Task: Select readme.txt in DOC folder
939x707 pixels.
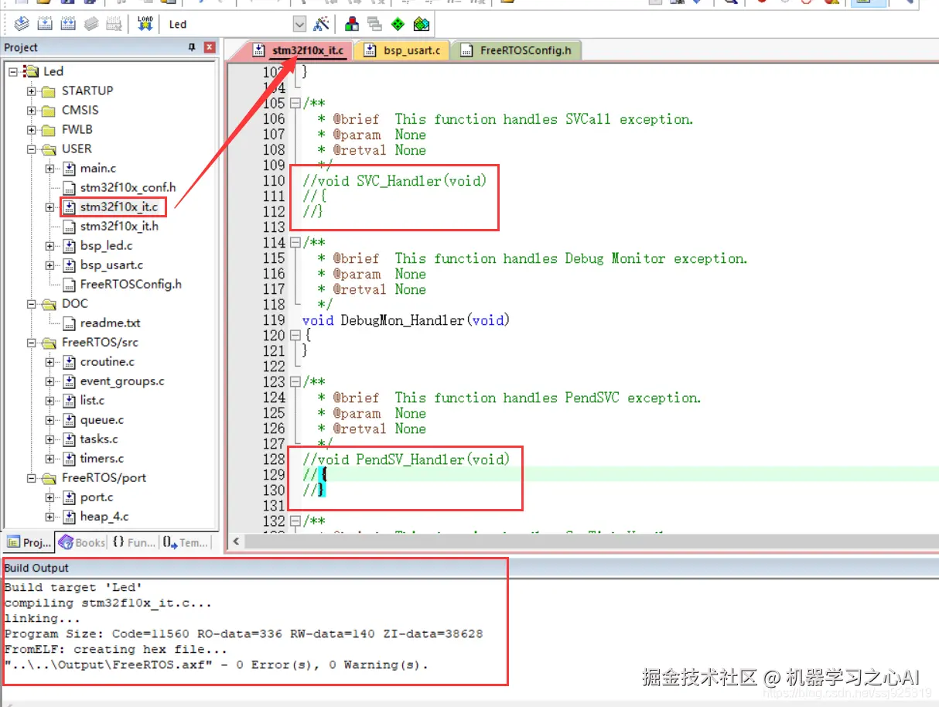Action: (x=110, y=323)
